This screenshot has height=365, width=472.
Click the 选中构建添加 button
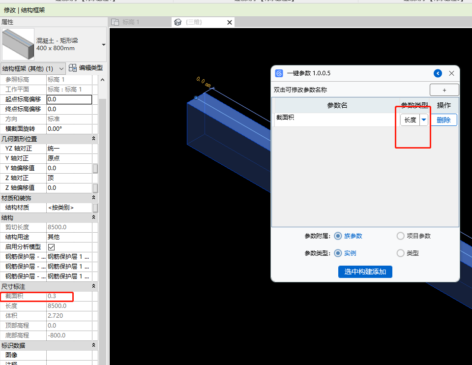(365, 272)
